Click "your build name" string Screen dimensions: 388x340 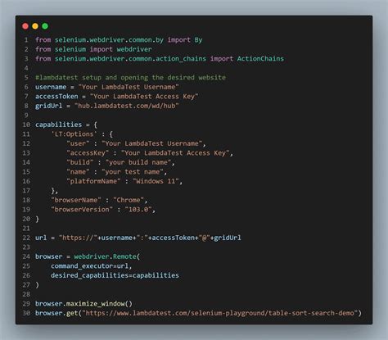tap(138, 162)
